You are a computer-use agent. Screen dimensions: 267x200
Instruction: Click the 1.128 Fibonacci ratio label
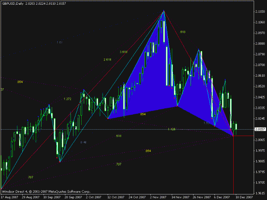tap(171, 129)
